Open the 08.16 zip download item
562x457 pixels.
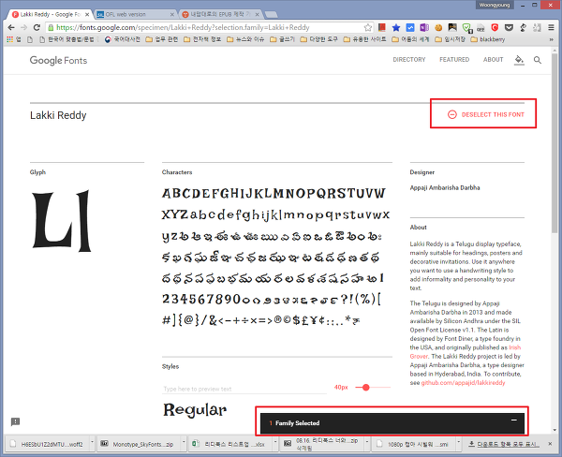321,444
